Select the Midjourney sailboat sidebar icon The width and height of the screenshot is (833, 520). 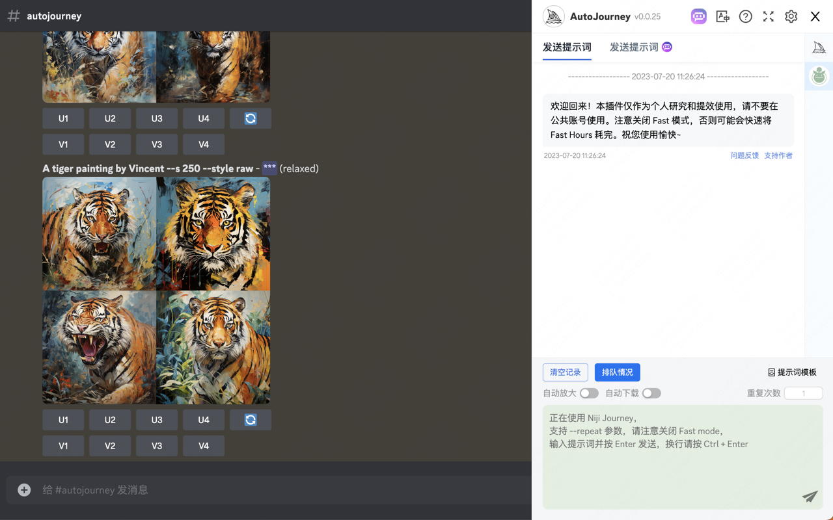point(819,47)
